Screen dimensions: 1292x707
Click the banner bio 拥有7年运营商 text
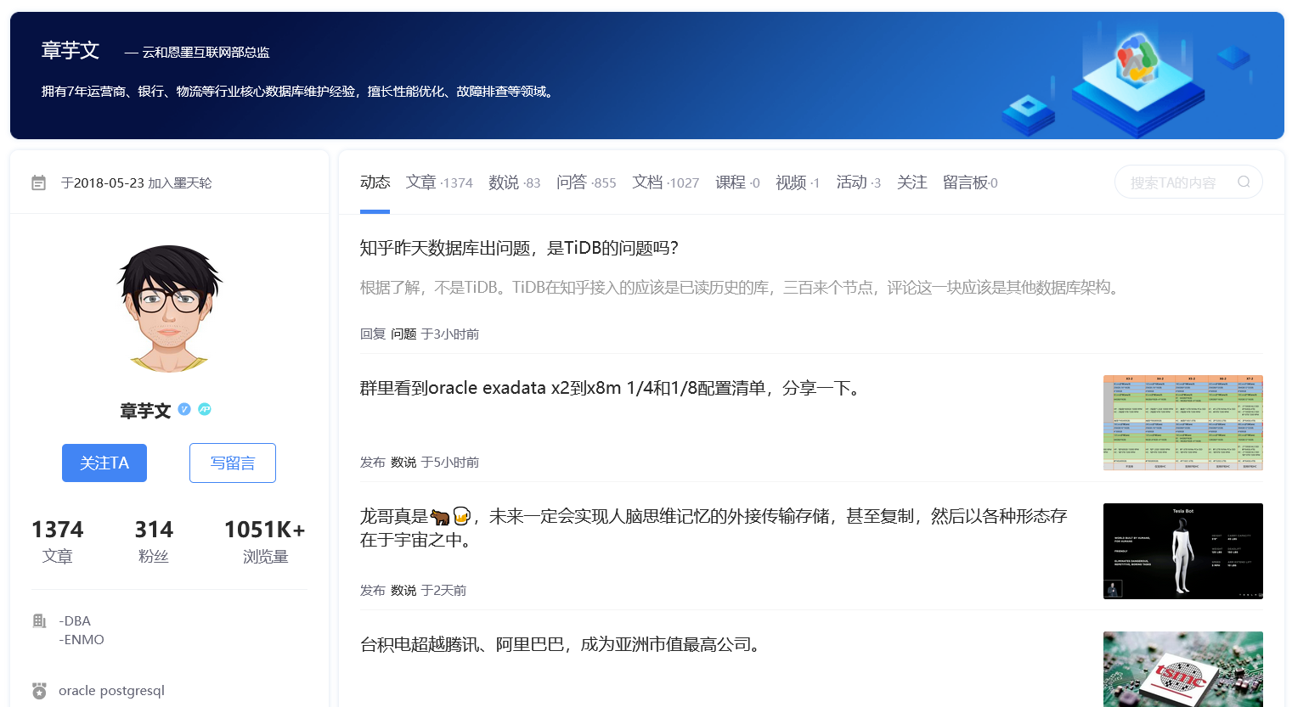pyautogui.click(x=299, y=91)
